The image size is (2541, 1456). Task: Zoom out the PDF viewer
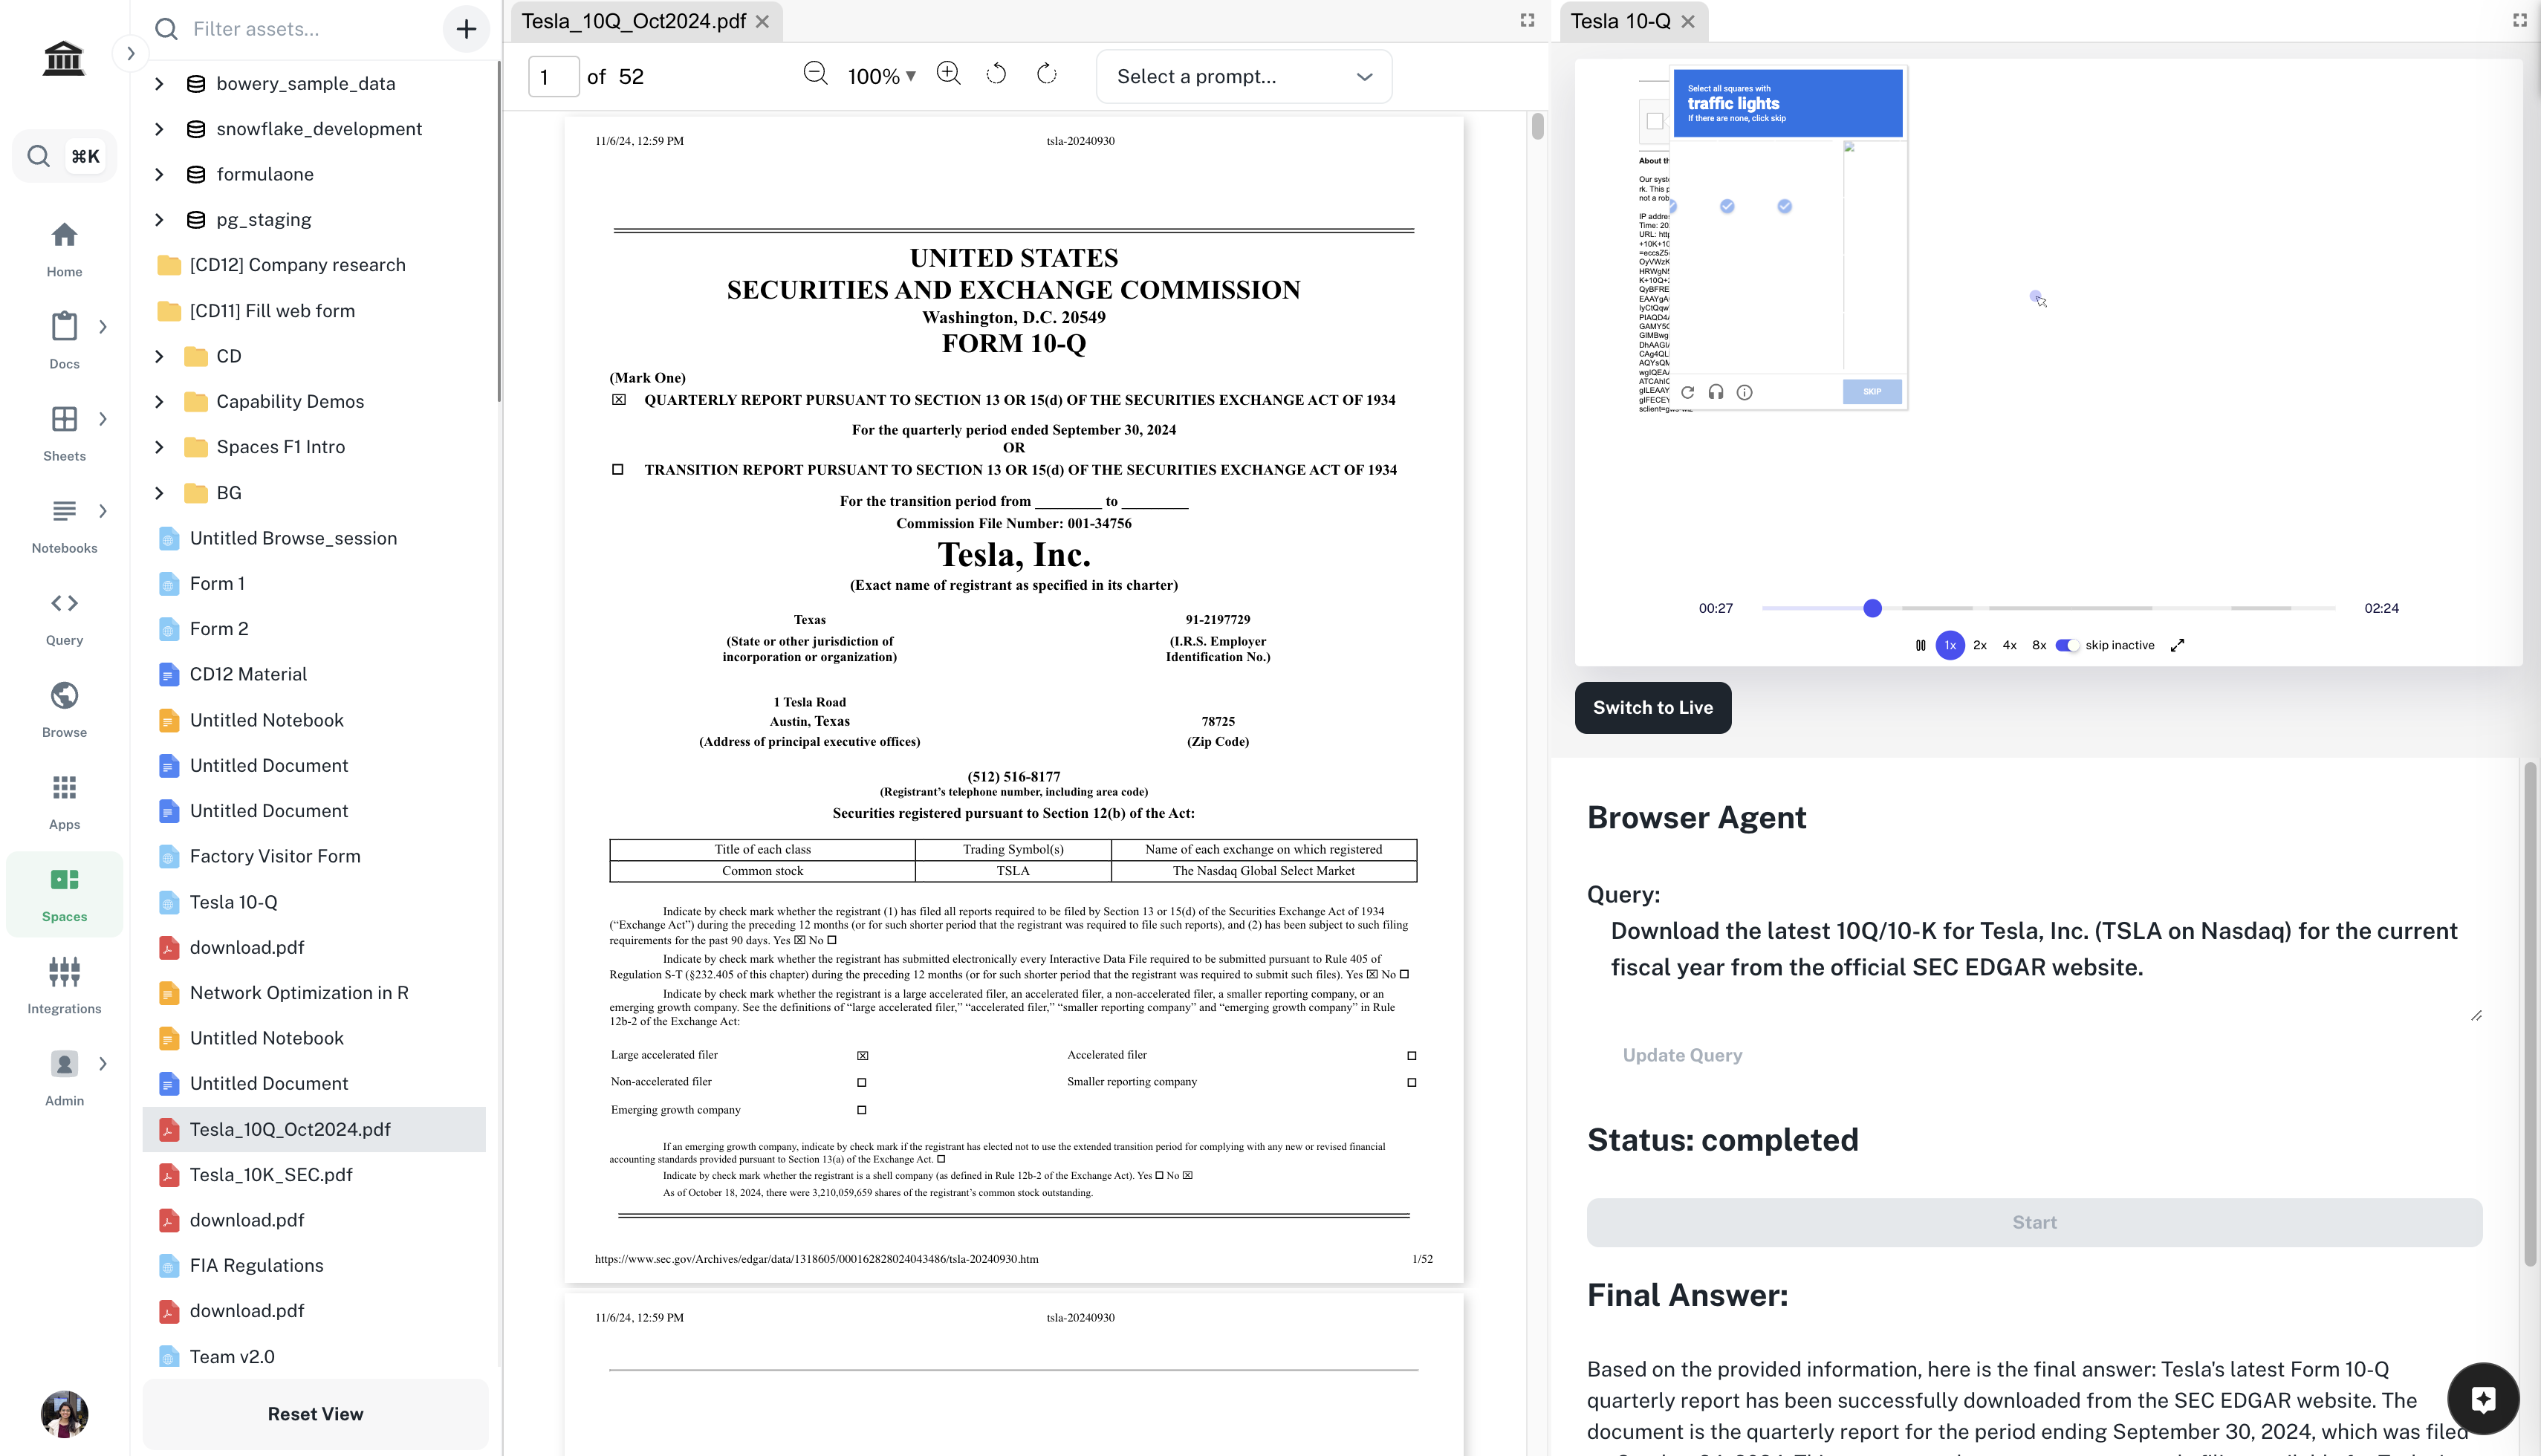coord(815,74)
